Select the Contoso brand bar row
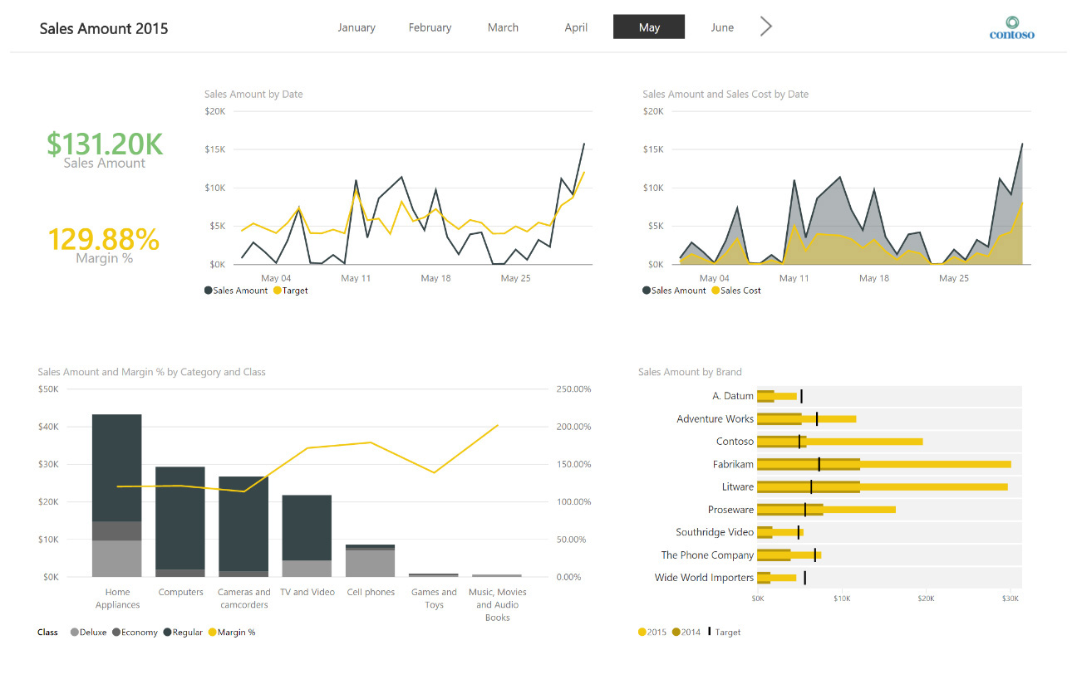Image resolution: width=1077 pixels, height=689 pixels. pos(838,442)
